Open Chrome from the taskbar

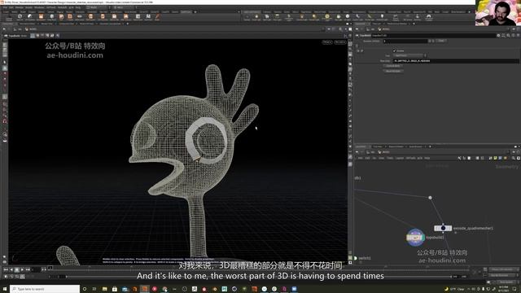(x=164, y=289)
